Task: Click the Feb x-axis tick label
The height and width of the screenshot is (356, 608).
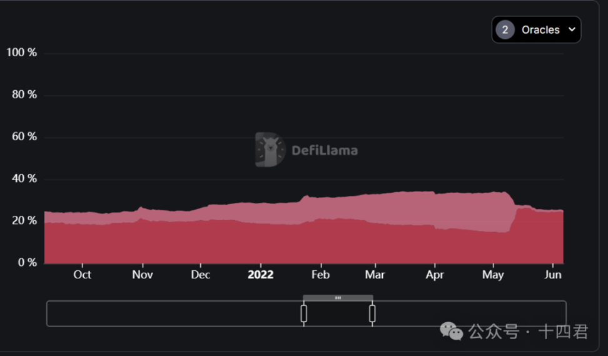Action: click(x=320, y=275)
